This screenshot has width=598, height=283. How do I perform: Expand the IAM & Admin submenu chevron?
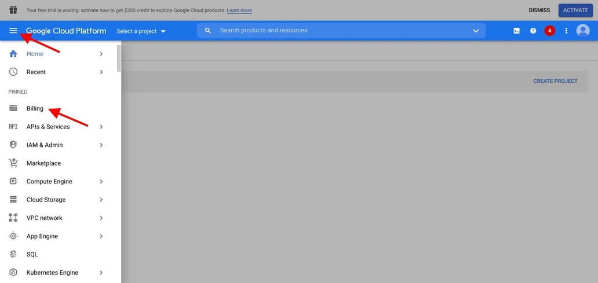click(x=101, y=145)
